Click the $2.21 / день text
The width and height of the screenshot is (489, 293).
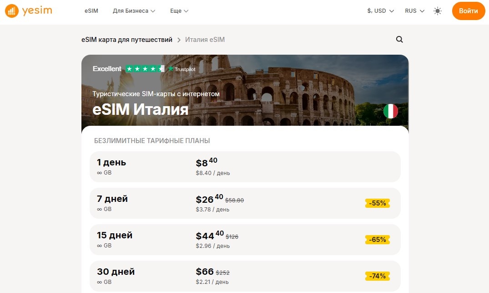[212, 282]
